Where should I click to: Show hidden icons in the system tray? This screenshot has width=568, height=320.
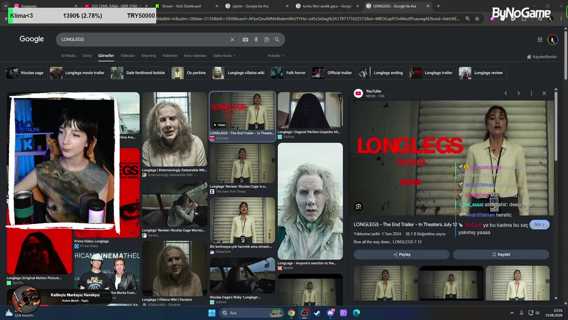click(512, 313)
